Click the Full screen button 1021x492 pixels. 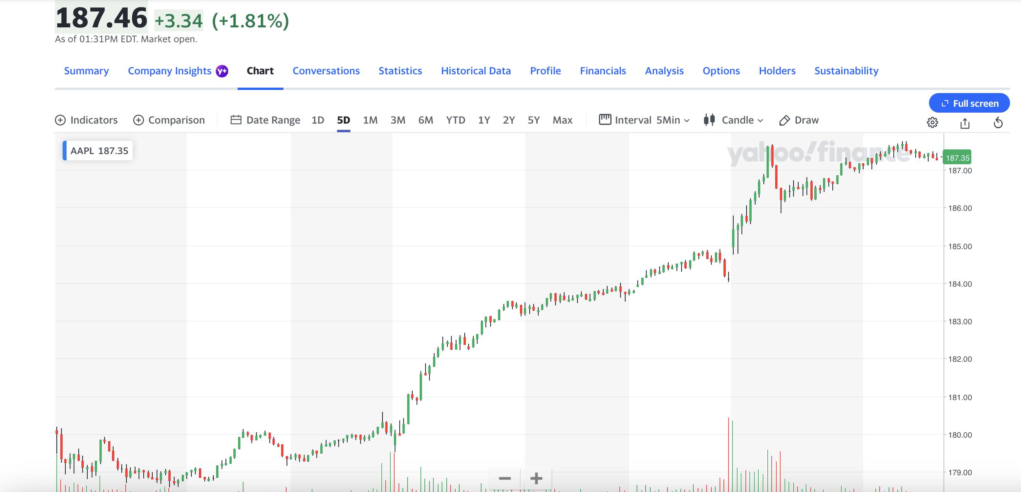coord(969,103)
